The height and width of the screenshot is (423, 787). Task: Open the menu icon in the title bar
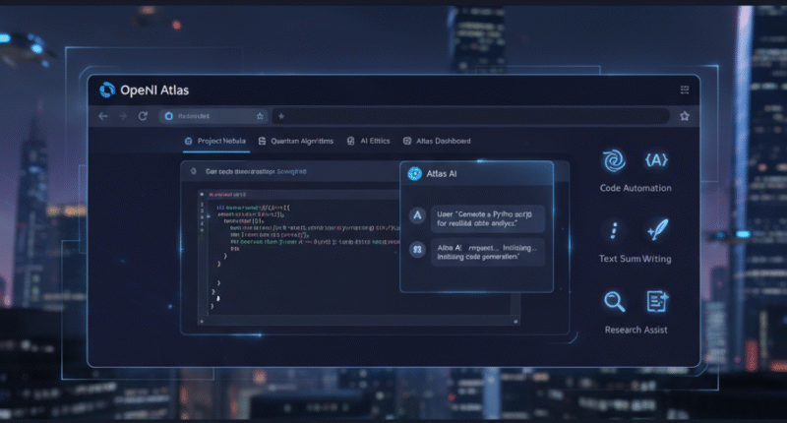pyautogui.click(x=685, y=91)
